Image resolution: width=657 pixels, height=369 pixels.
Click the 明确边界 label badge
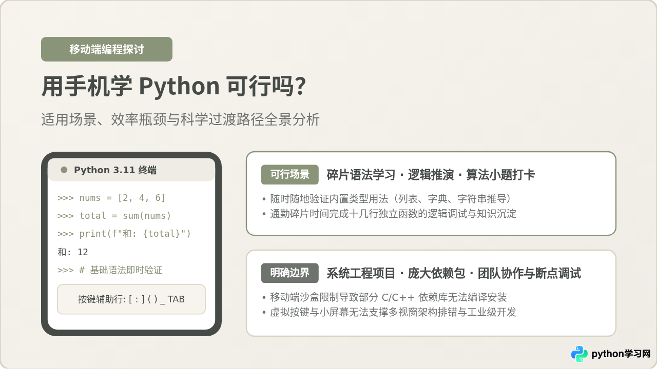(x=290, y=273)
